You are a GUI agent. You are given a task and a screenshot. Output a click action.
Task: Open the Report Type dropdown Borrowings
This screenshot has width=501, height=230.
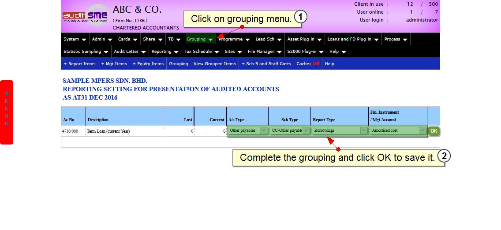pyautogui.click(x=340, y=130)
